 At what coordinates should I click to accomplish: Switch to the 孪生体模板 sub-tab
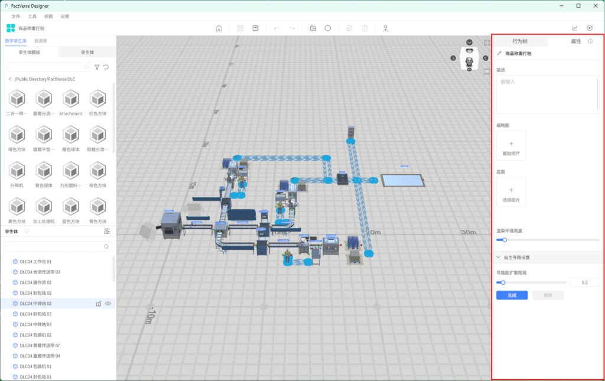(x=30, y=52)
